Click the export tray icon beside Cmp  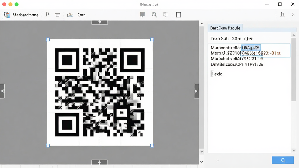point(70,15)
